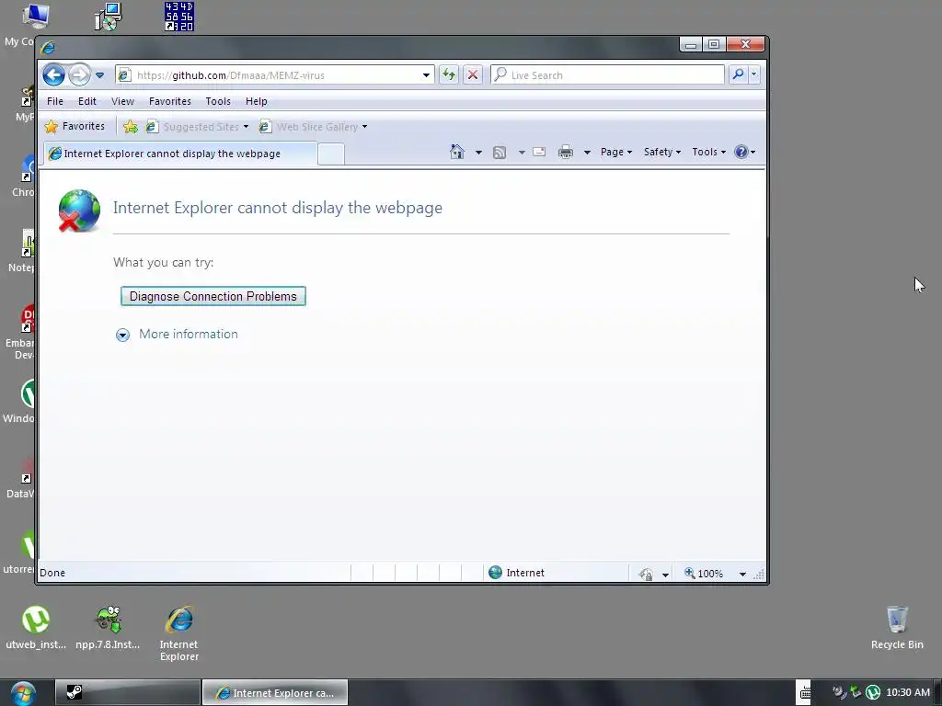Click the Internet security zone globe icon
Image resolution: width=942 pixels, height=706 pixels.
click(x=495, y=573)
